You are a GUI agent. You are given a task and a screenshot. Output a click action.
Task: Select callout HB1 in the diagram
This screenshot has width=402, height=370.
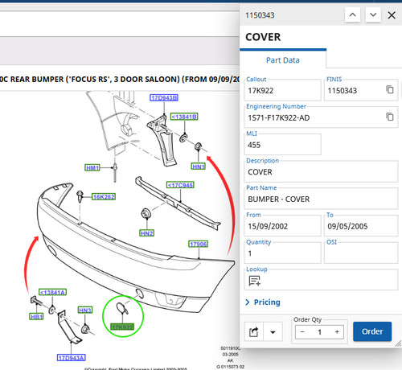click(36, 316)
